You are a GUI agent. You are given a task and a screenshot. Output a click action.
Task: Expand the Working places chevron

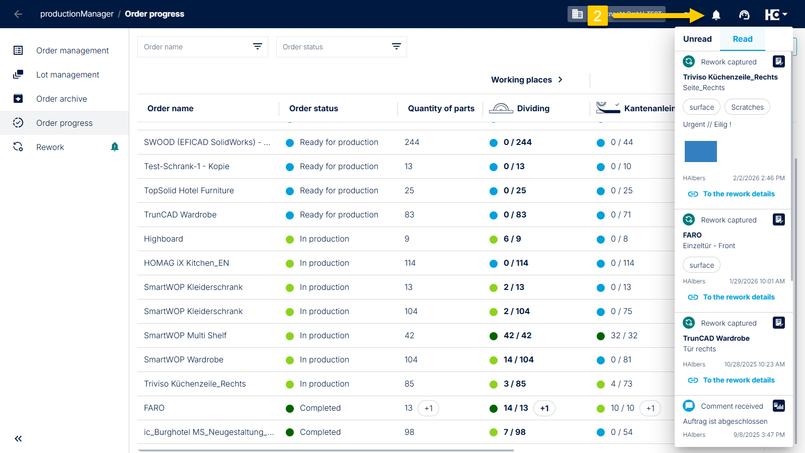560,80
